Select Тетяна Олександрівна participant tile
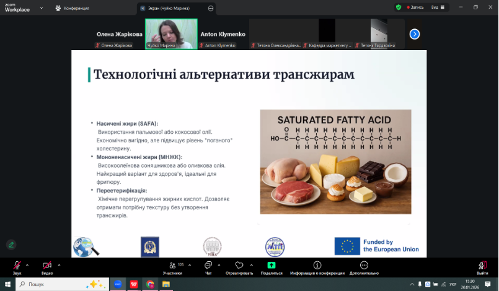 pyautogui.click(x=275, y=33)
